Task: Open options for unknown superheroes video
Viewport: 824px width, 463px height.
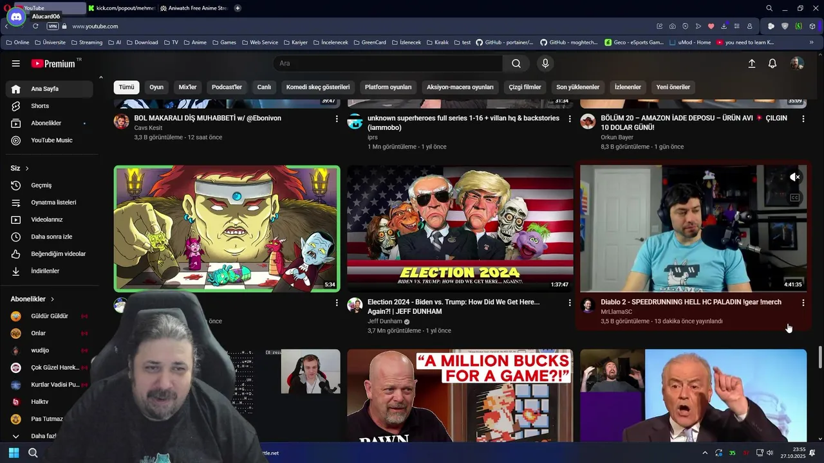Action: click(x=570, y=119)
